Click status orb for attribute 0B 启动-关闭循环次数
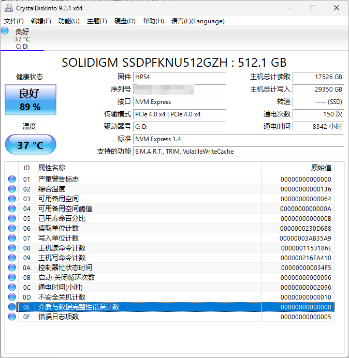 pyautogui.click(x=12, y=277)
